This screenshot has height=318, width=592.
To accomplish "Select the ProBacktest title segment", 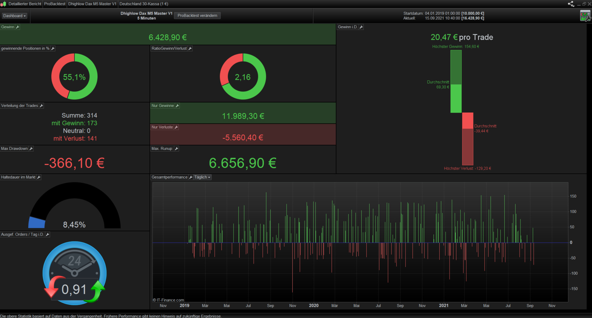I will tap(55, 4).
